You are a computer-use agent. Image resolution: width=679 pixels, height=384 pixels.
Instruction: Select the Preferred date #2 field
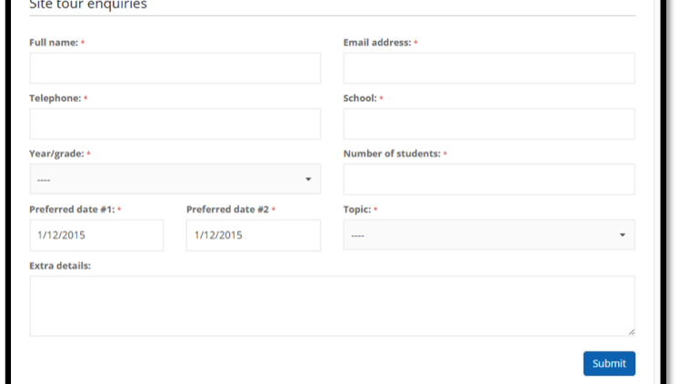pyautogui.click(x=253, y=235)
